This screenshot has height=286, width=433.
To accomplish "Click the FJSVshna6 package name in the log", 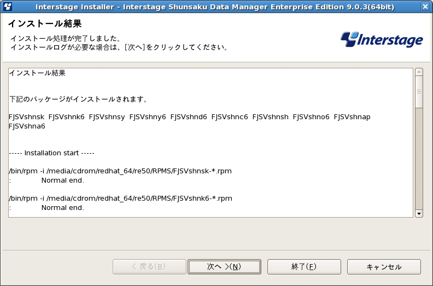I will coord(27,126).
